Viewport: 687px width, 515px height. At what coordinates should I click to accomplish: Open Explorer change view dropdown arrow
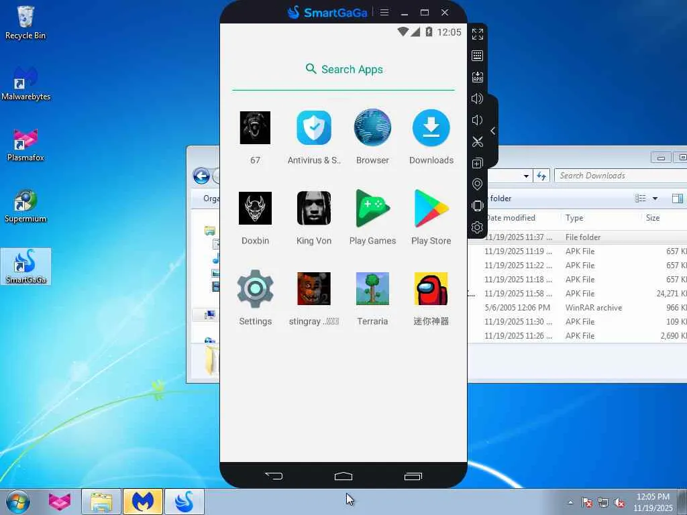(x=655, y=198)
